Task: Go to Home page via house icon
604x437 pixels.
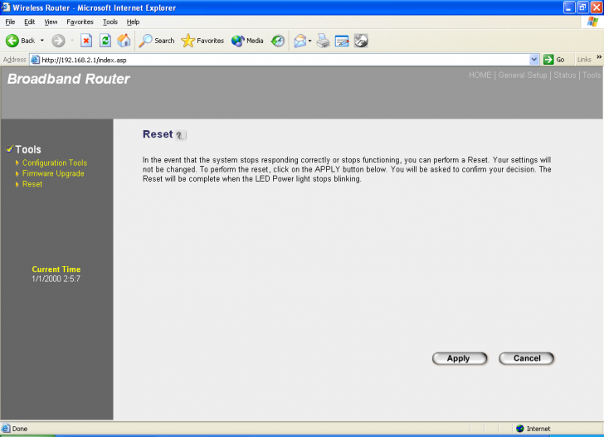Action: pos(124,41)
